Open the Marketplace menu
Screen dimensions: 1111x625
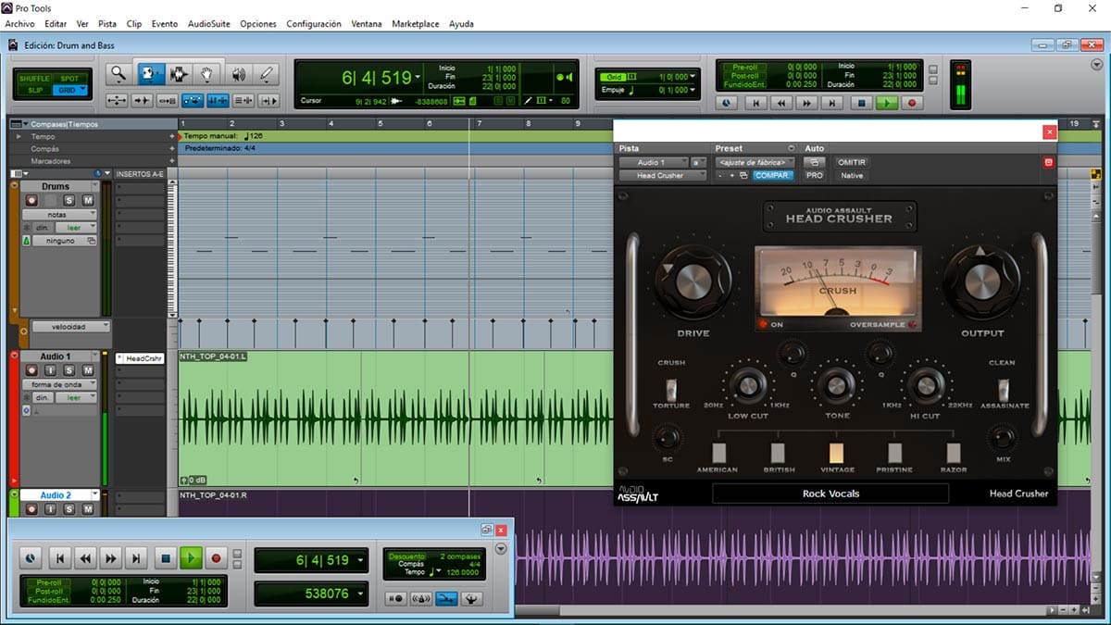(x=416, y=23)
